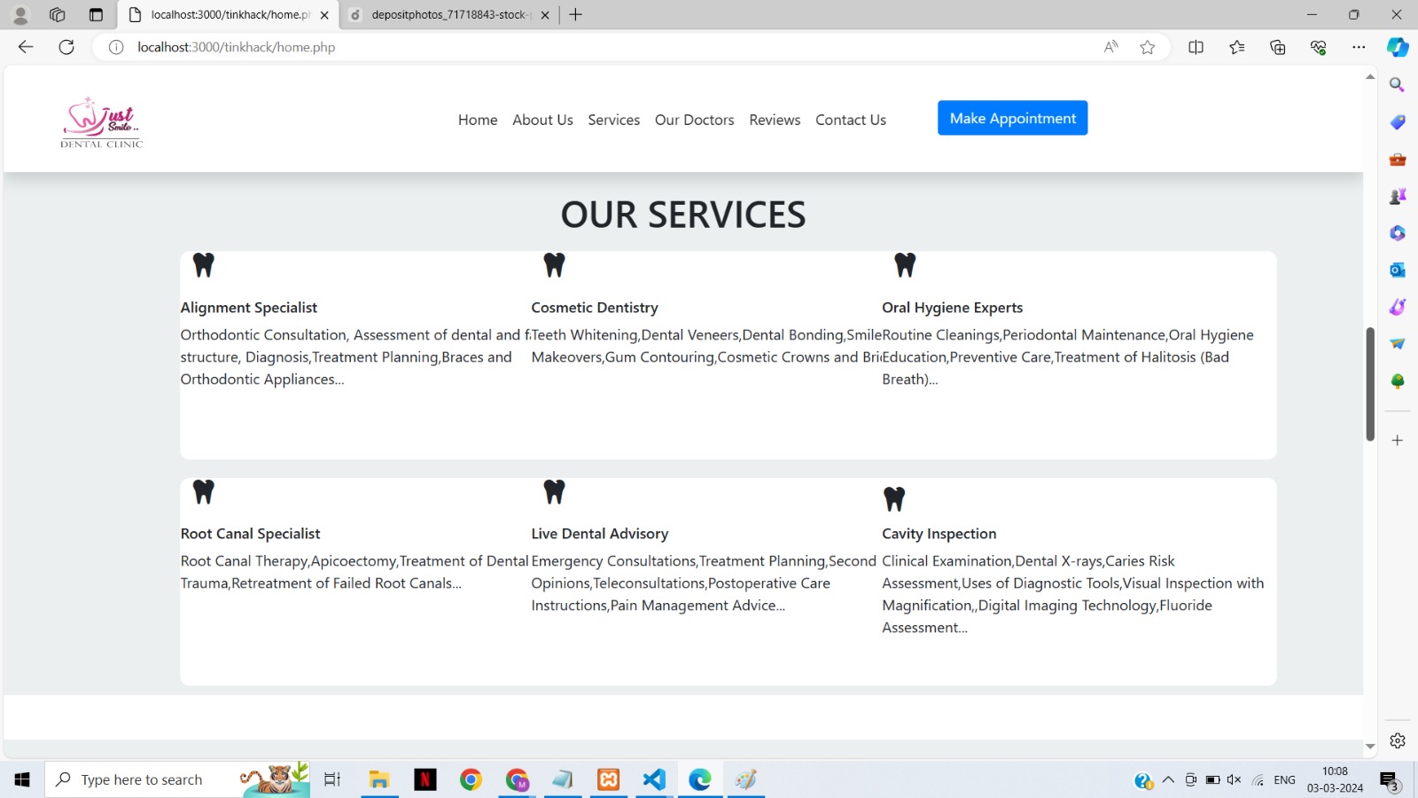Click the Live Dental Advisory heading
1418x798 pixels.
click(x=600, y=534)
